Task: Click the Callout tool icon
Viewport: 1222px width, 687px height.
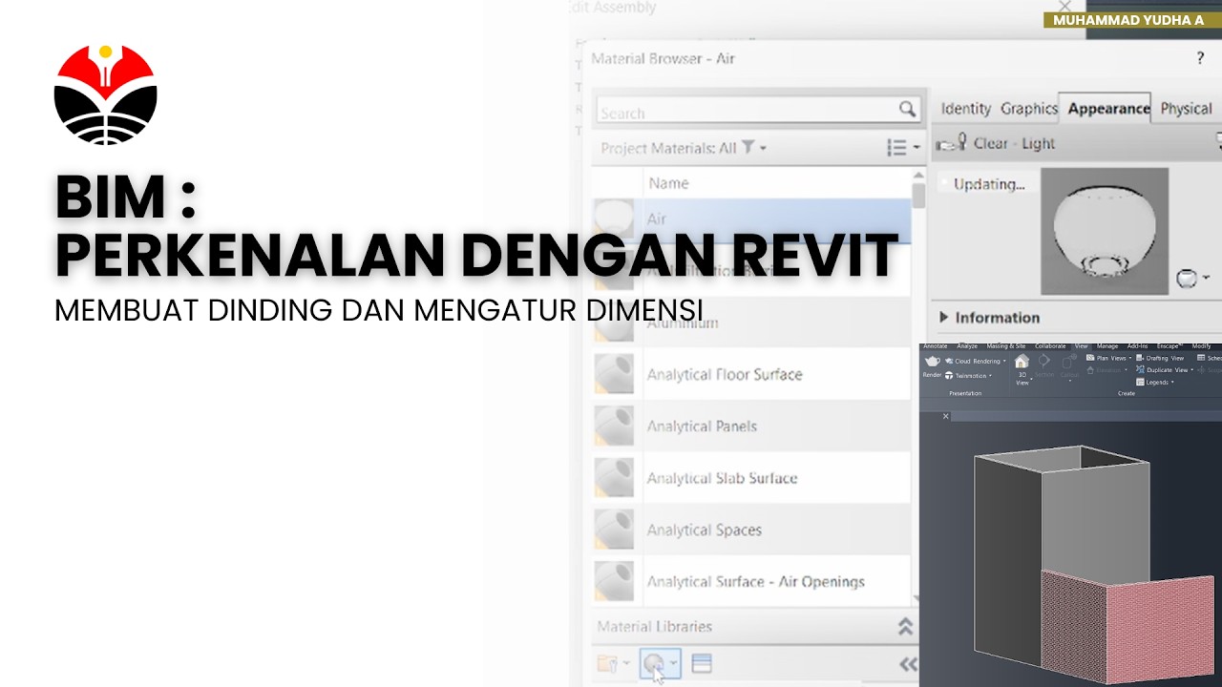Action: (x=1069, y=362)
